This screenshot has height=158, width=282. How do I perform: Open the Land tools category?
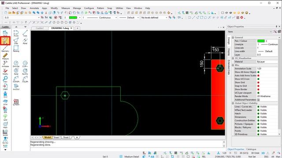click(x=5, y=117)
